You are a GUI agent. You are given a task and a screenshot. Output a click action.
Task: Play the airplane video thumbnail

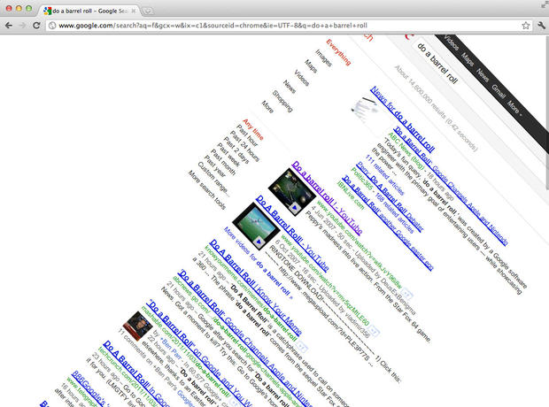tap(256, 227)
